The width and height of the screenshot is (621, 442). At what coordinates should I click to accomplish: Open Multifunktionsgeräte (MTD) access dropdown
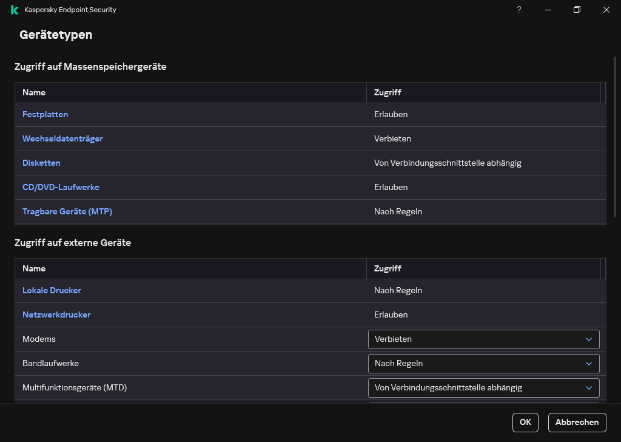coord(483,387)
